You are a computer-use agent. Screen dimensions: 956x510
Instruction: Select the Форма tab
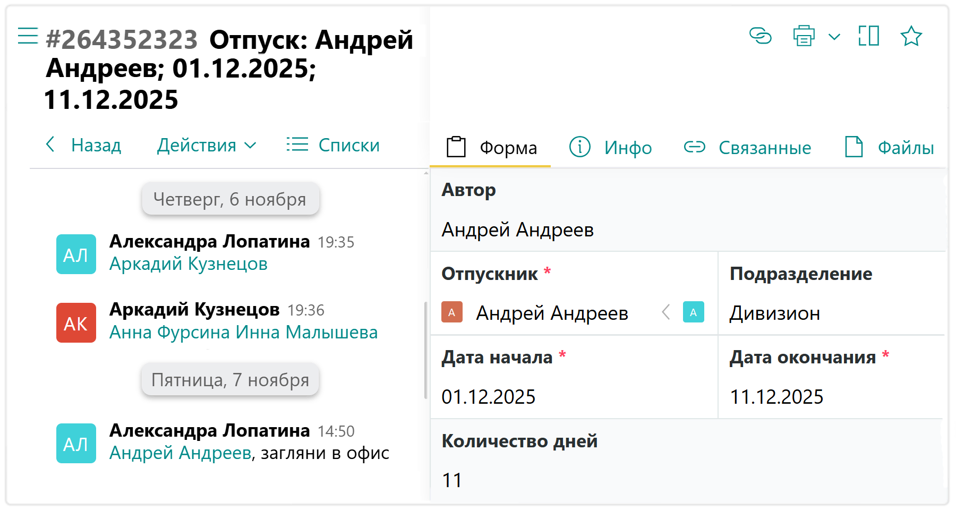[x=491, y=147]
